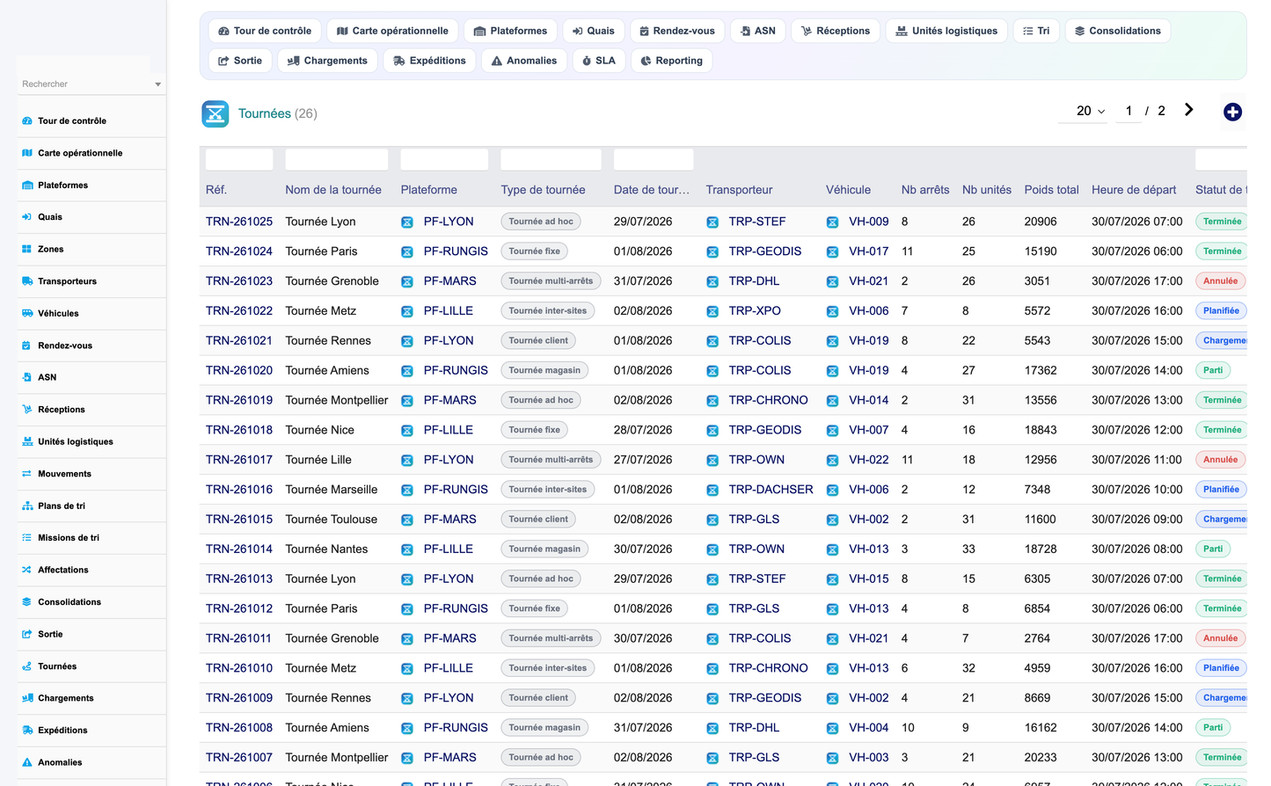The height and width of the screenshot is (786, 1271).
Task: Click the Date de tournée filter field
Action: pos(654,159)
